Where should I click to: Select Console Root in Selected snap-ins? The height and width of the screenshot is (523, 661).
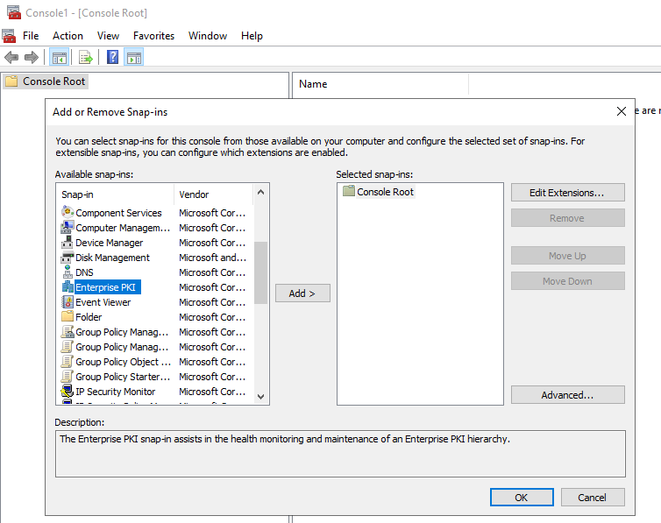(384, 192)
